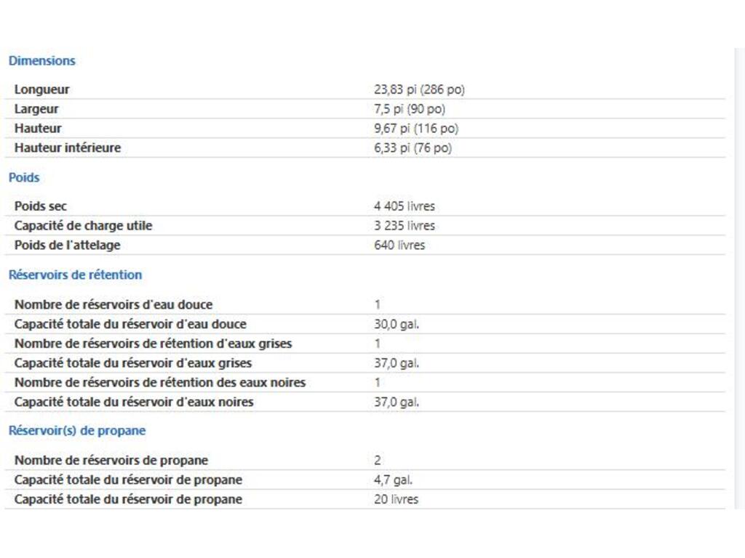The width and height of the screenshot is (745, 558).
Task: Select the 20 livres propane value
Action: (x=396, y=499)
